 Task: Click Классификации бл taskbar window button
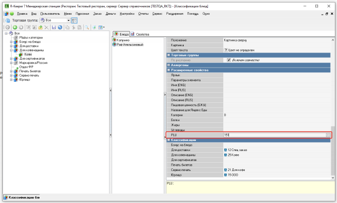pyautogui.click(x=22, y=197)
